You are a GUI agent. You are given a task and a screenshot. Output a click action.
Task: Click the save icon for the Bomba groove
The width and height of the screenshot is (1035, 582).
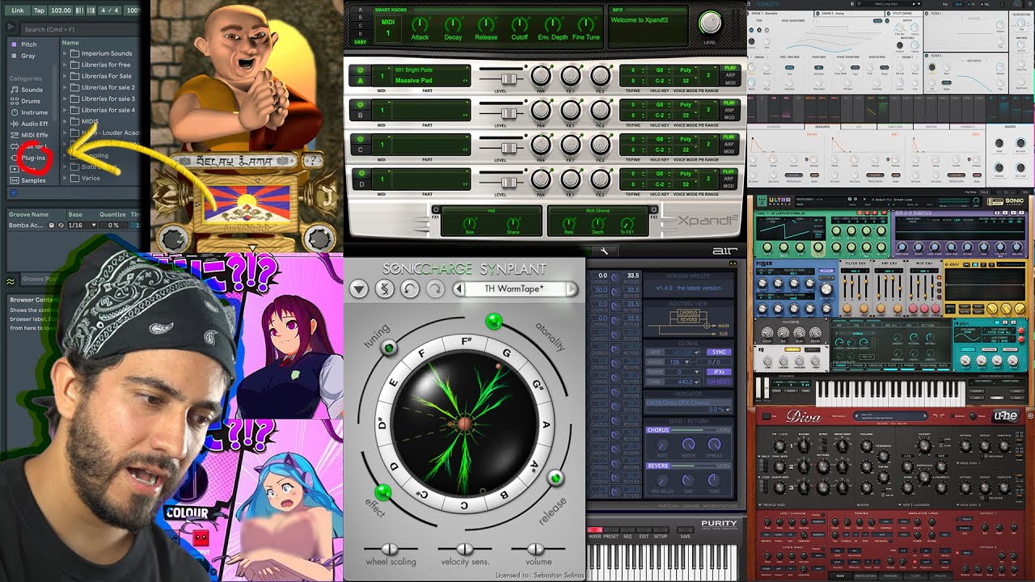tap(52, 226)
